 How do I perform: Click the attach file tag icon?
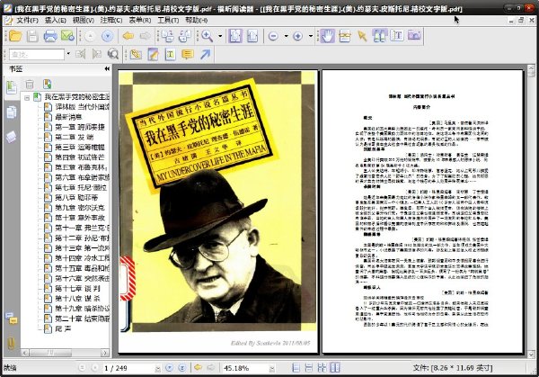[136, 54]
